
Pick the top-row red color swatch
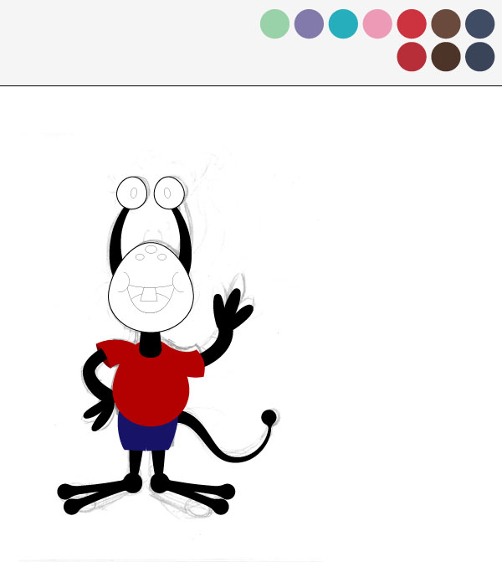tap(412, 23)
